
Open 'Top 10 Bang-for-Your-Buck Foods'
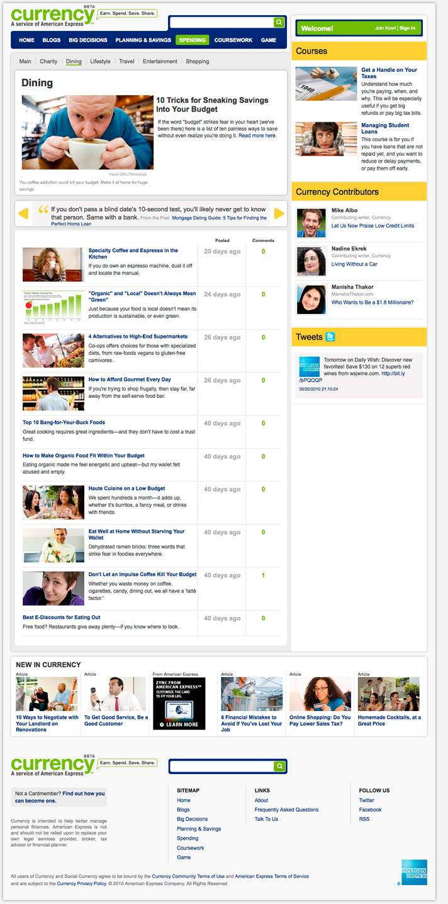tap(64, 422)
